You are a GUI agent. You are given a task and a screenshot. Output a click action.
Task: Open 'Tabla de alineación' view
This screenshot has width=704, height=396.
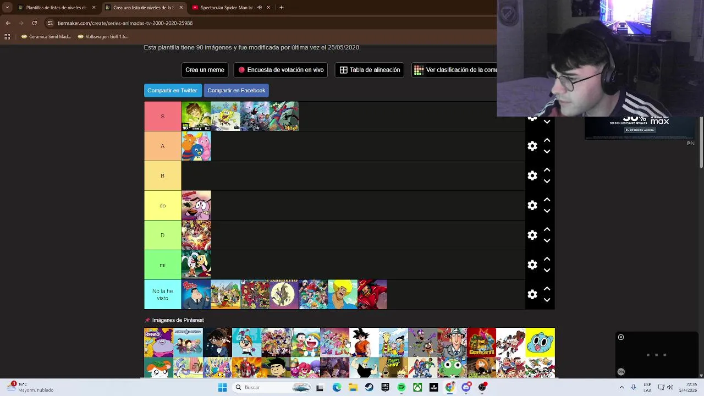coord(369,70)
